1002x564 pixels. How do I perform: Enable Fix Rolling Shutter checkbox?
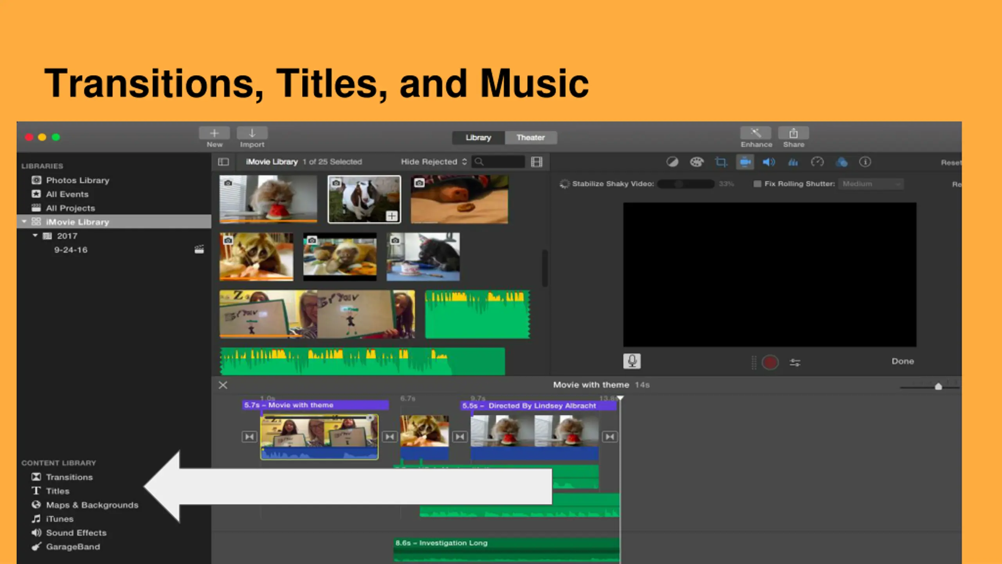(757, 184)
